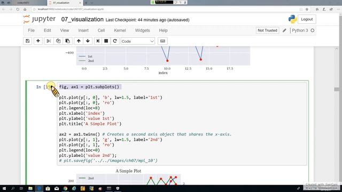Open Microsoft Store from the taskbar
The width and height of the screenshot is (342, 192).
point(48,188)
